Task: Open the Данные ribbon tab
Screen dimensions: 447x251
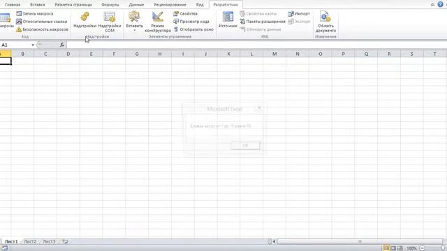Action: (x=136, y=5)
